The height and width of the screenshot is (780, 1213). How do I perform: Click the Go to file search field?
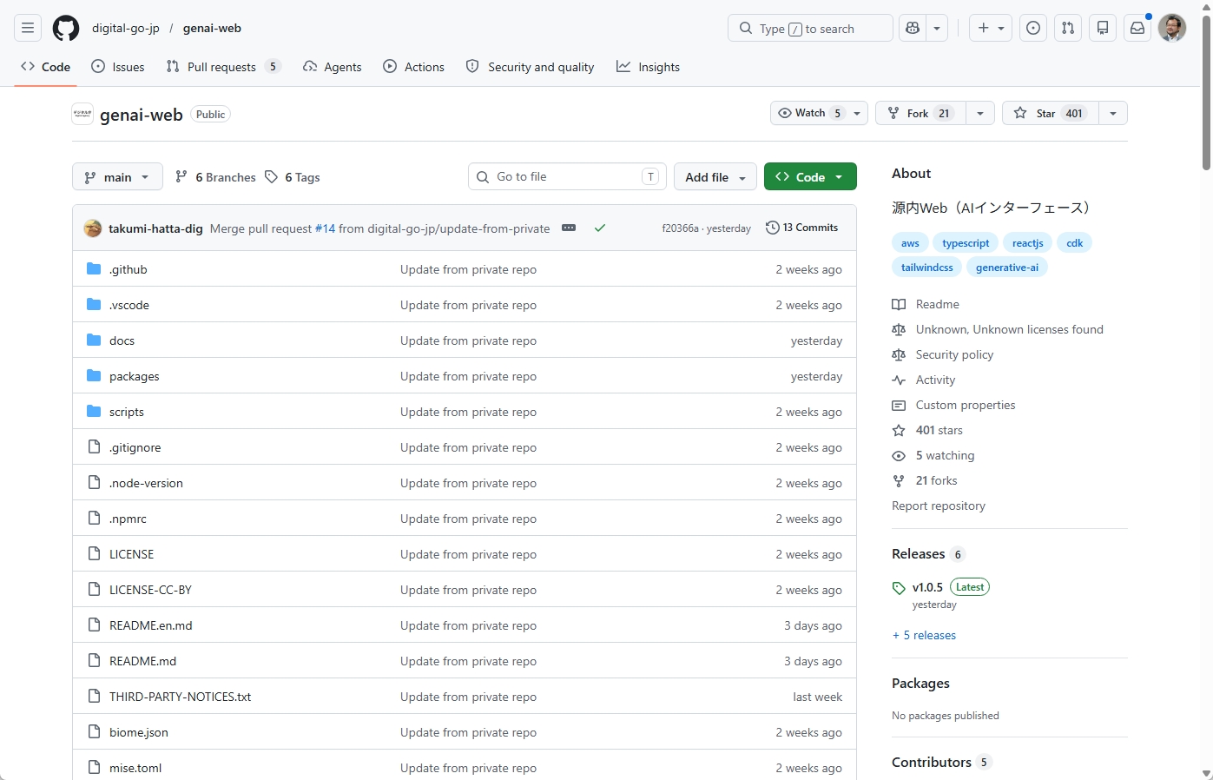[x=567, y=176]
